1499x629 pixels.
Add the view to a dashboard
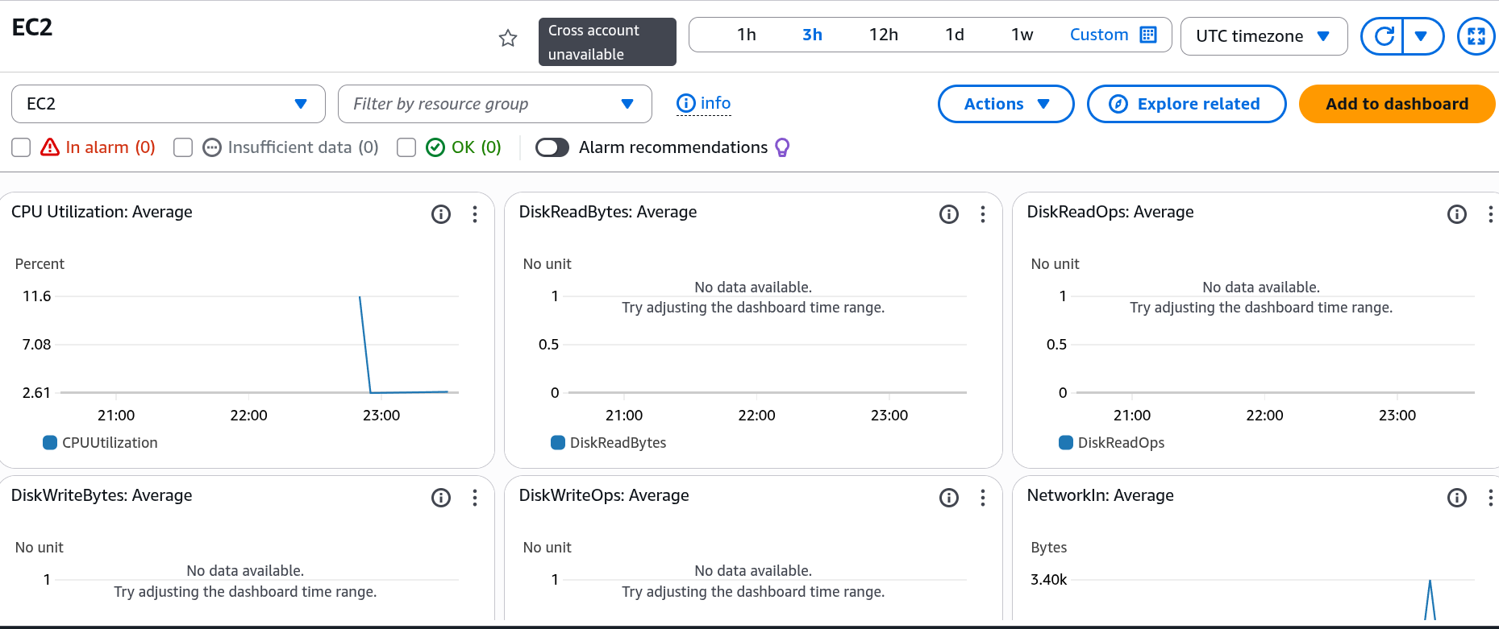click(1397, 104)
